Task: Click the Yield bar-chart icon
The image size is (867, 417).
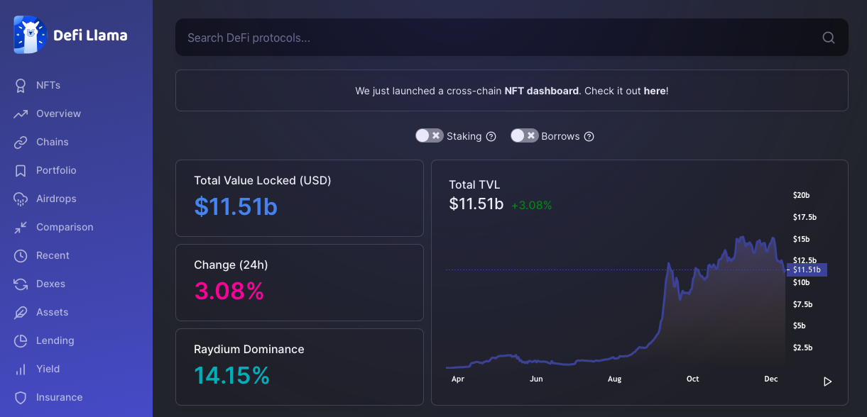Action: 21,369
